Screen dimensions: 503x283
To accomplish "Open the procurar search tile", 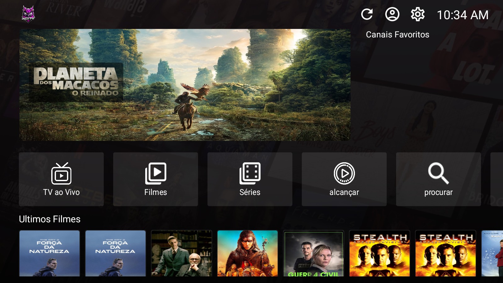I will (439, 179).
